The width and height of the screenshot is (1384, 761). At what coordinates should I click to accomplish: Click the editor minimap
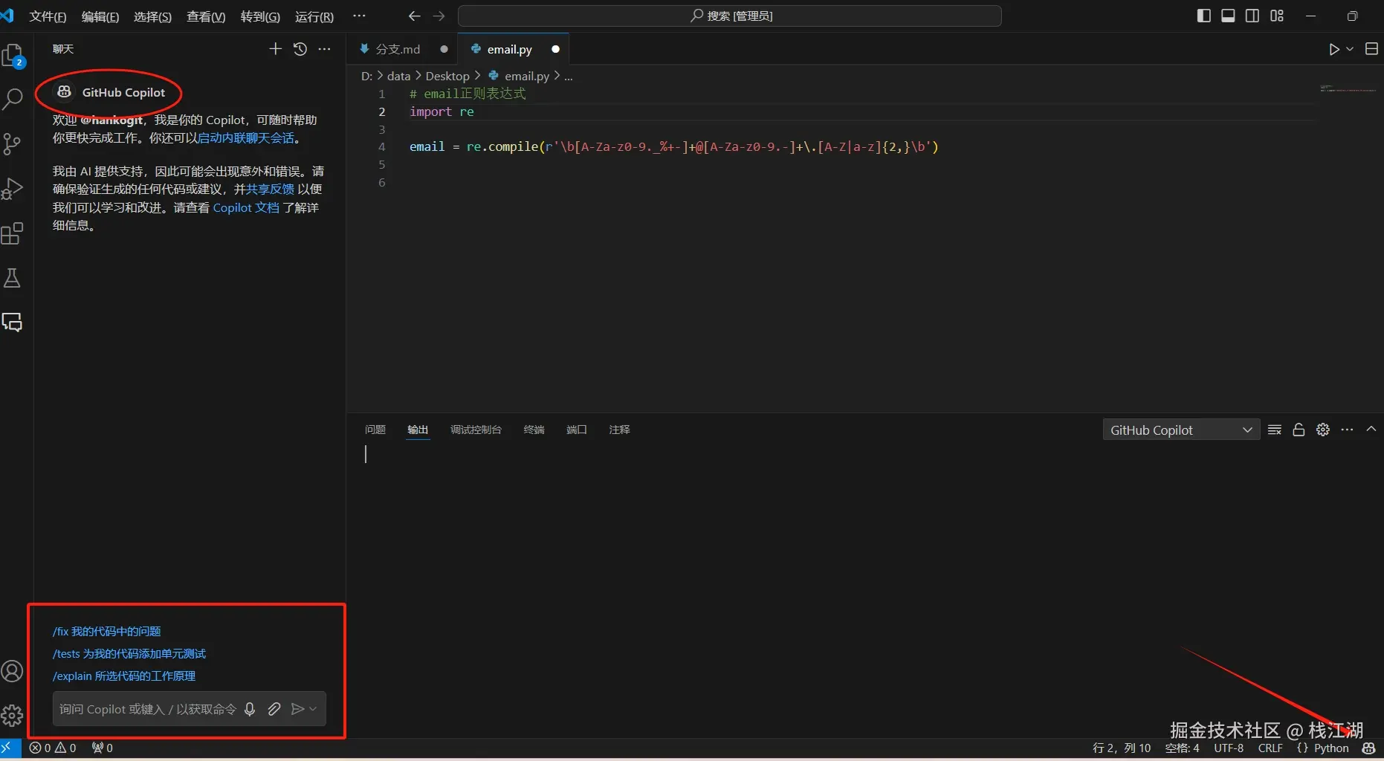1348,88
